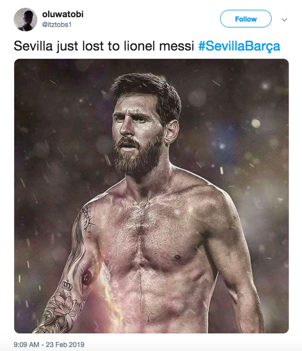Image resolution: width=302 pixels, height=351 pixels.
Task: Open the tweet permalink dated 23 Feb 2019
Action: [x=49, y=345]
